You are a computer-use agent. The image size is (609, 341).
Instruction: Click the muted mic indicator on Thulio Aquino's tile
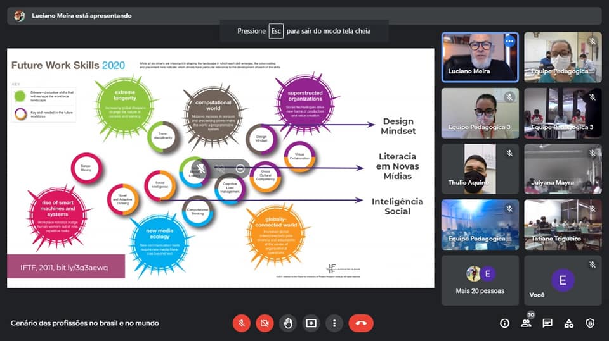tap(509, 153)
